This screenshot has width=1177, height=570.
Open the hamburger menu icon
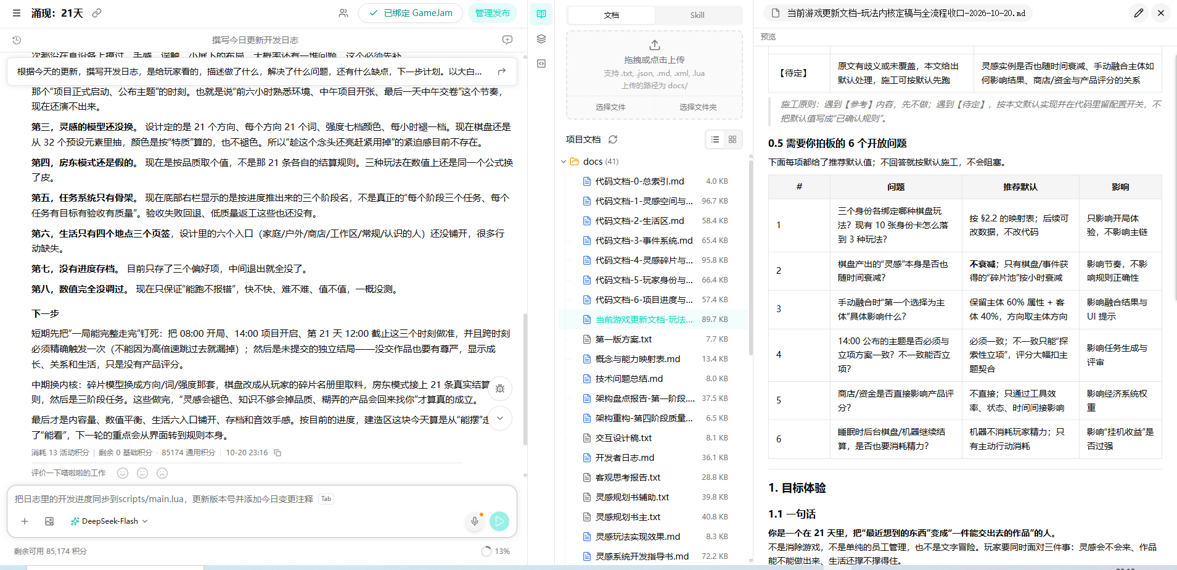pyautogui.click(x=17, y=13)
